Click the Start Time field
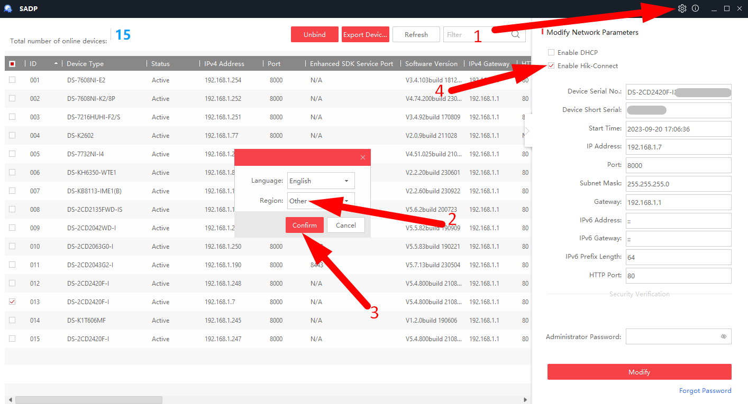Viewport: 748px width, 404px height. click(x=678, y=128)
